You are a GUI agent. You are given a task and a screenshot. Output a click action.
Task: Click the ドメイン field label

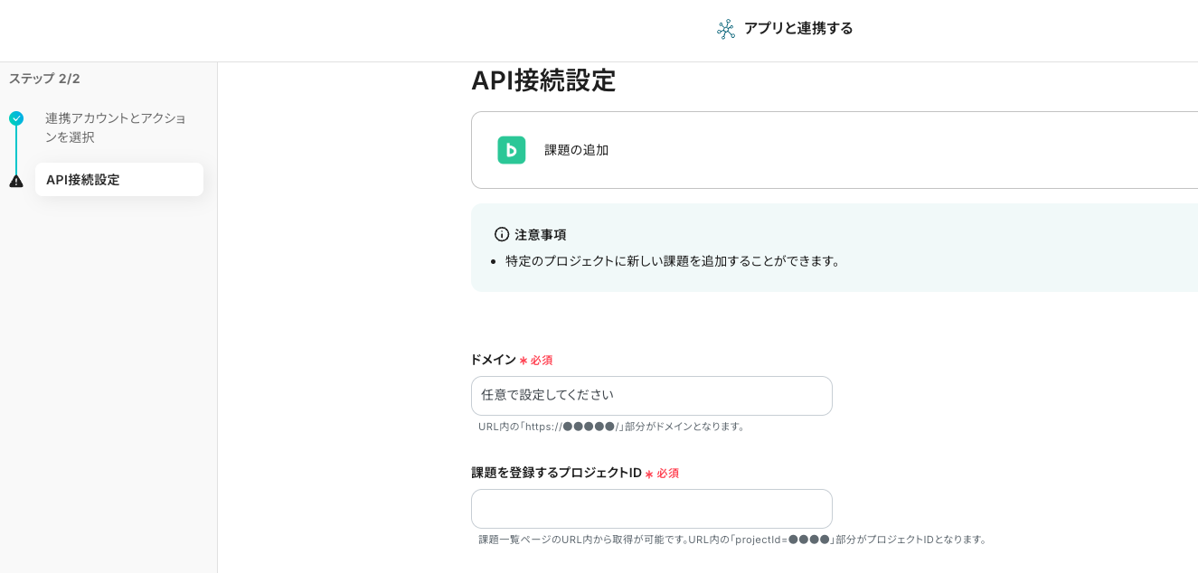493,360
